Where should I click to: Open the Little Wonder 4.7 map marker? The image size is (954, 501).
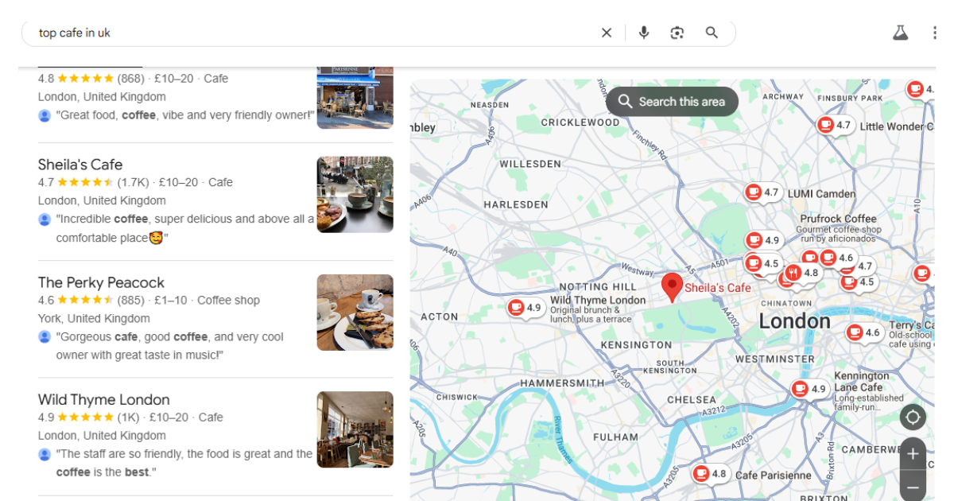(836, 126)
